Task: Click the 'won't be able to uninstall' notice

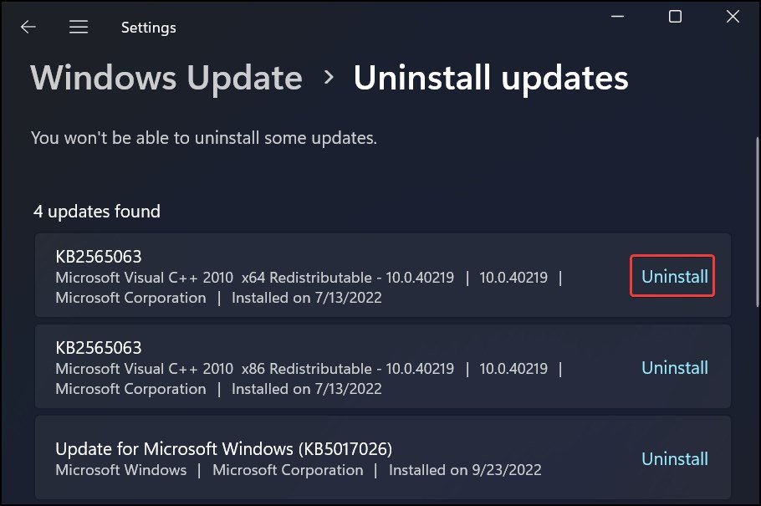Action: click(204, 137)
